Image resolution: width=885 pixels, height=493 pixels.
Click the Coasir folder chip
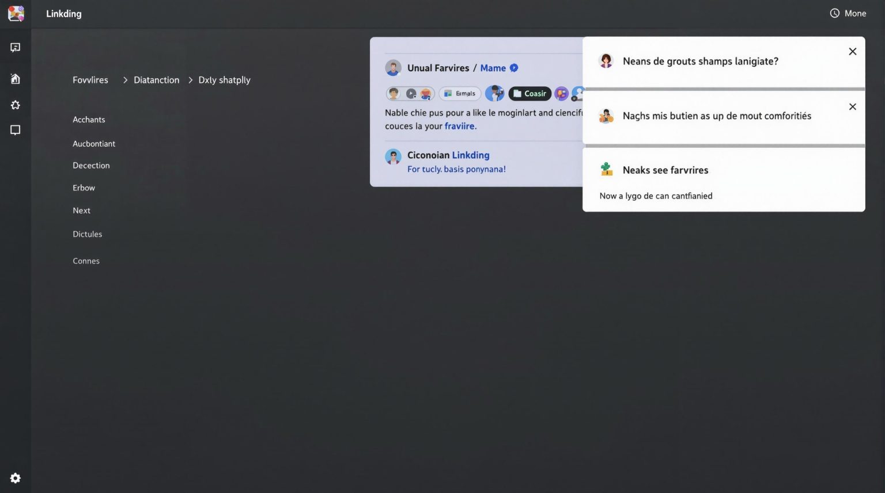coord(530,94)
